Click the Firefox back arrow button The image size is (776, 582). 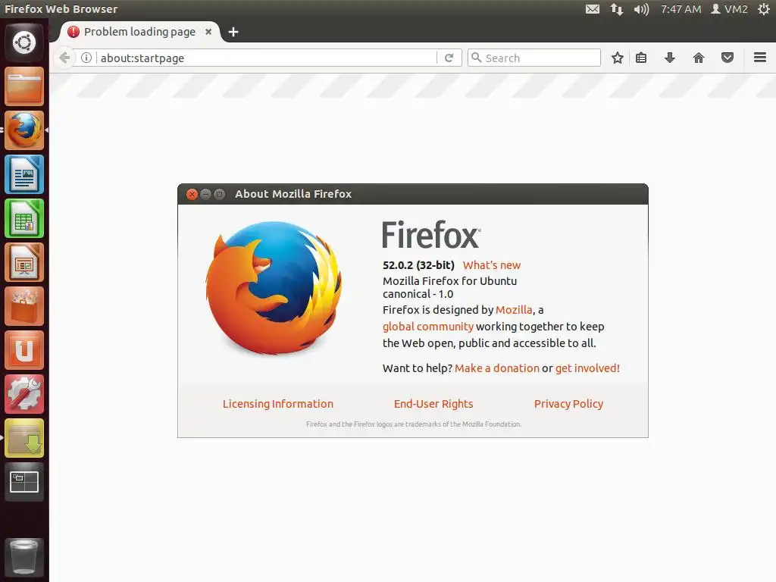click(64, 58)
